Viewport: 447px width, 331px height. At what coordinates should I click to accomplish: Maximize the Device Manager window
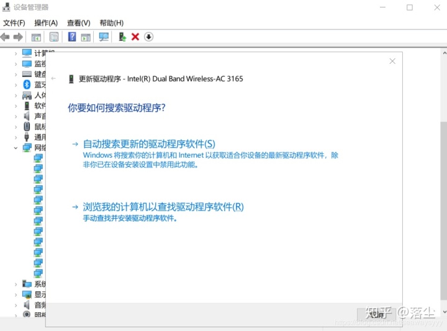pyautogui.click(x=409, y=7)
